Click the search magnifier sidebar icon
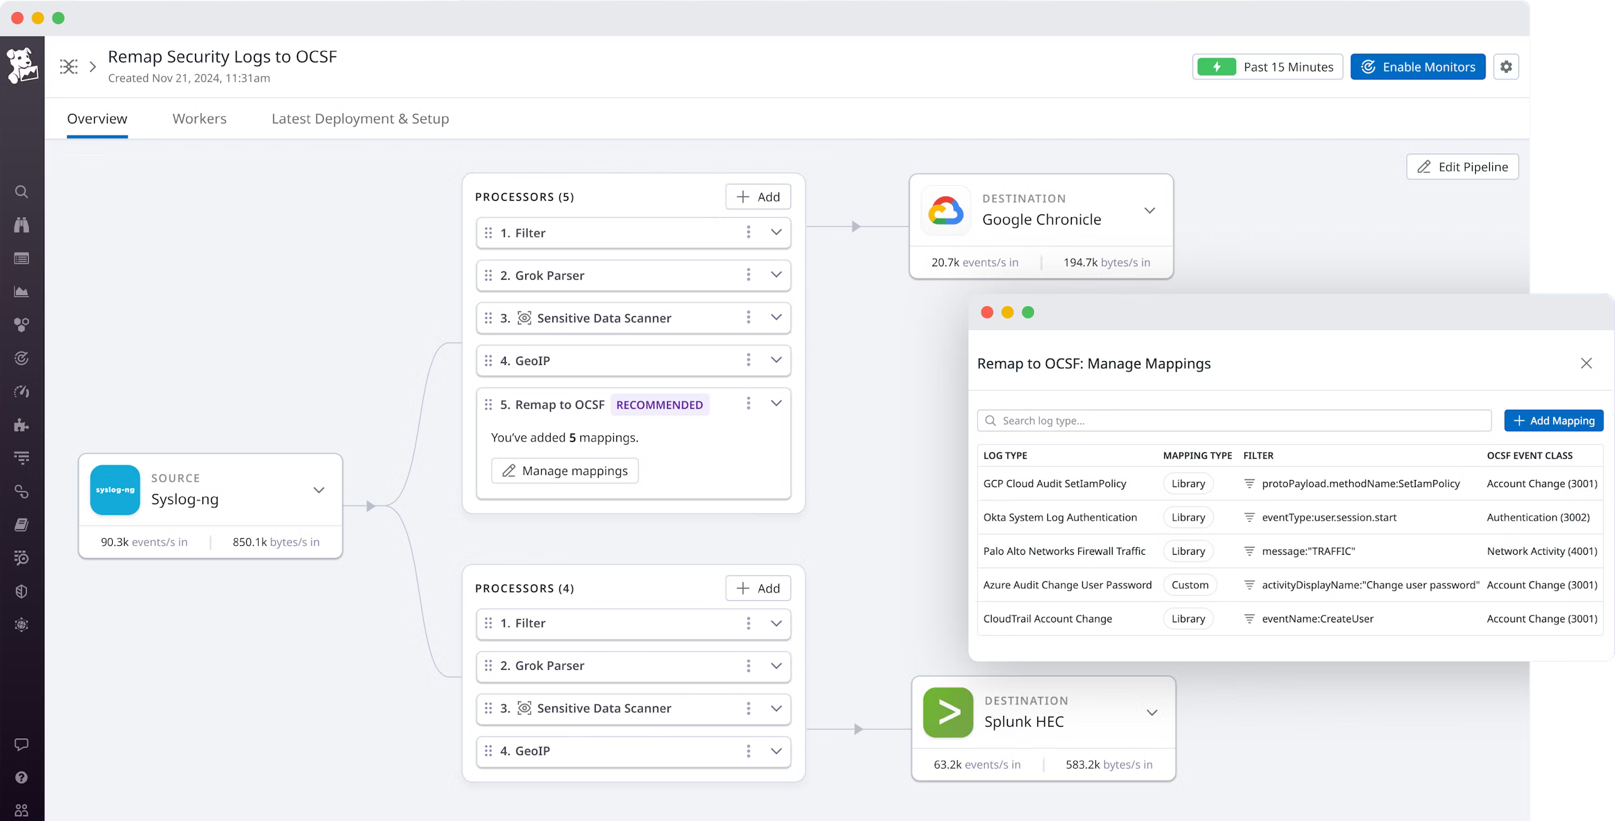Image resolution: width=1615 pixels, height=821 pixels. coord(22,192)
